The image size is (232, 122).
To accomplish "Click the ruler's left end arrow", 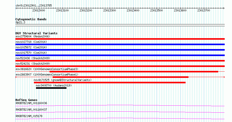I will (x=16, y=8).
